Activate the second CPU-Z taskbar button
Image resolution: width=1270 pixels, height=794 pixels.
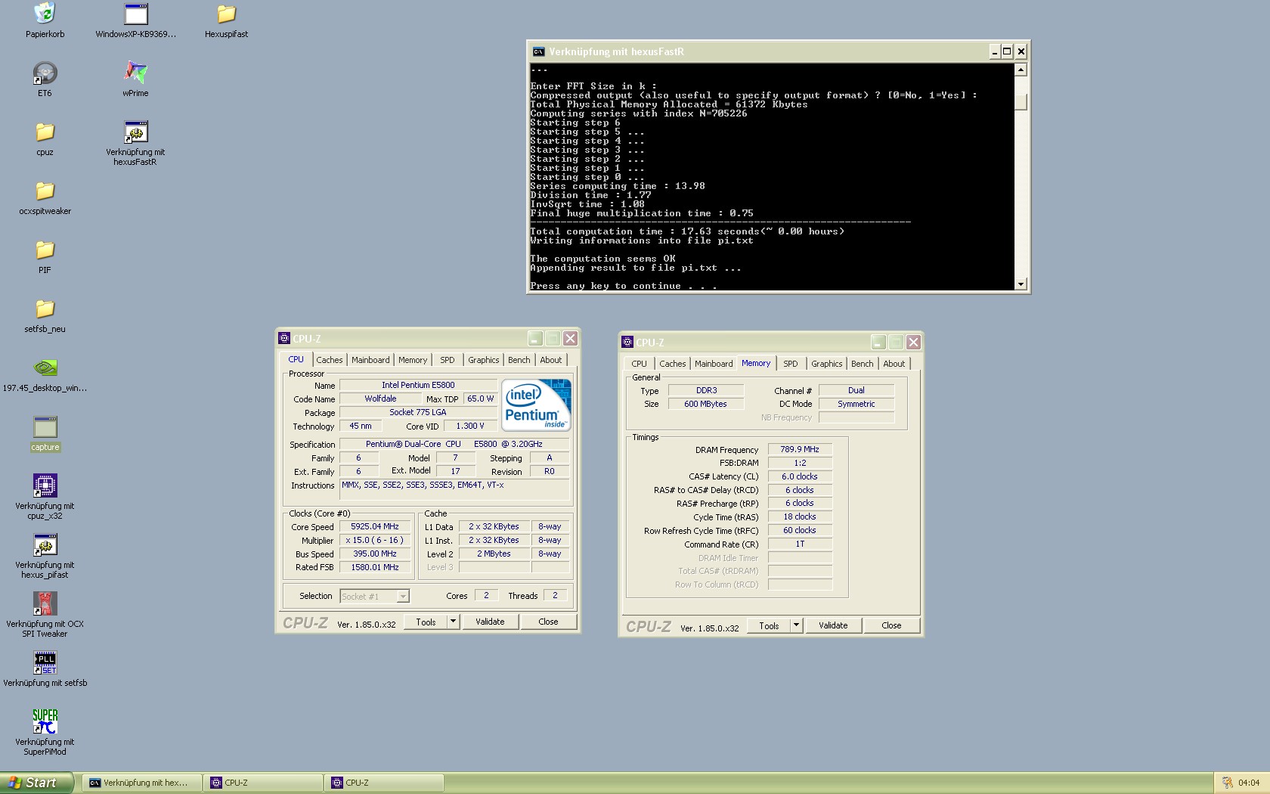pyautogui.click(x=385, y=783)
